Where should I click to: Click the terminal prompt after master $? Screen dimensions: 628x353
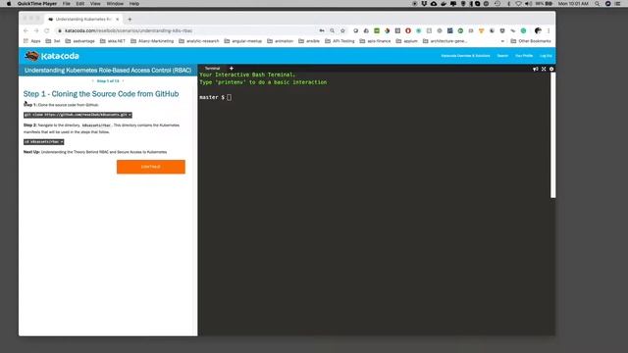229,97
